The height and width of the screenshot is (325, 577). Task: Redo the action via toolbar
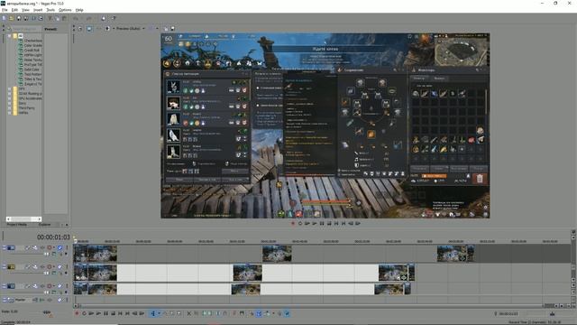88,18
